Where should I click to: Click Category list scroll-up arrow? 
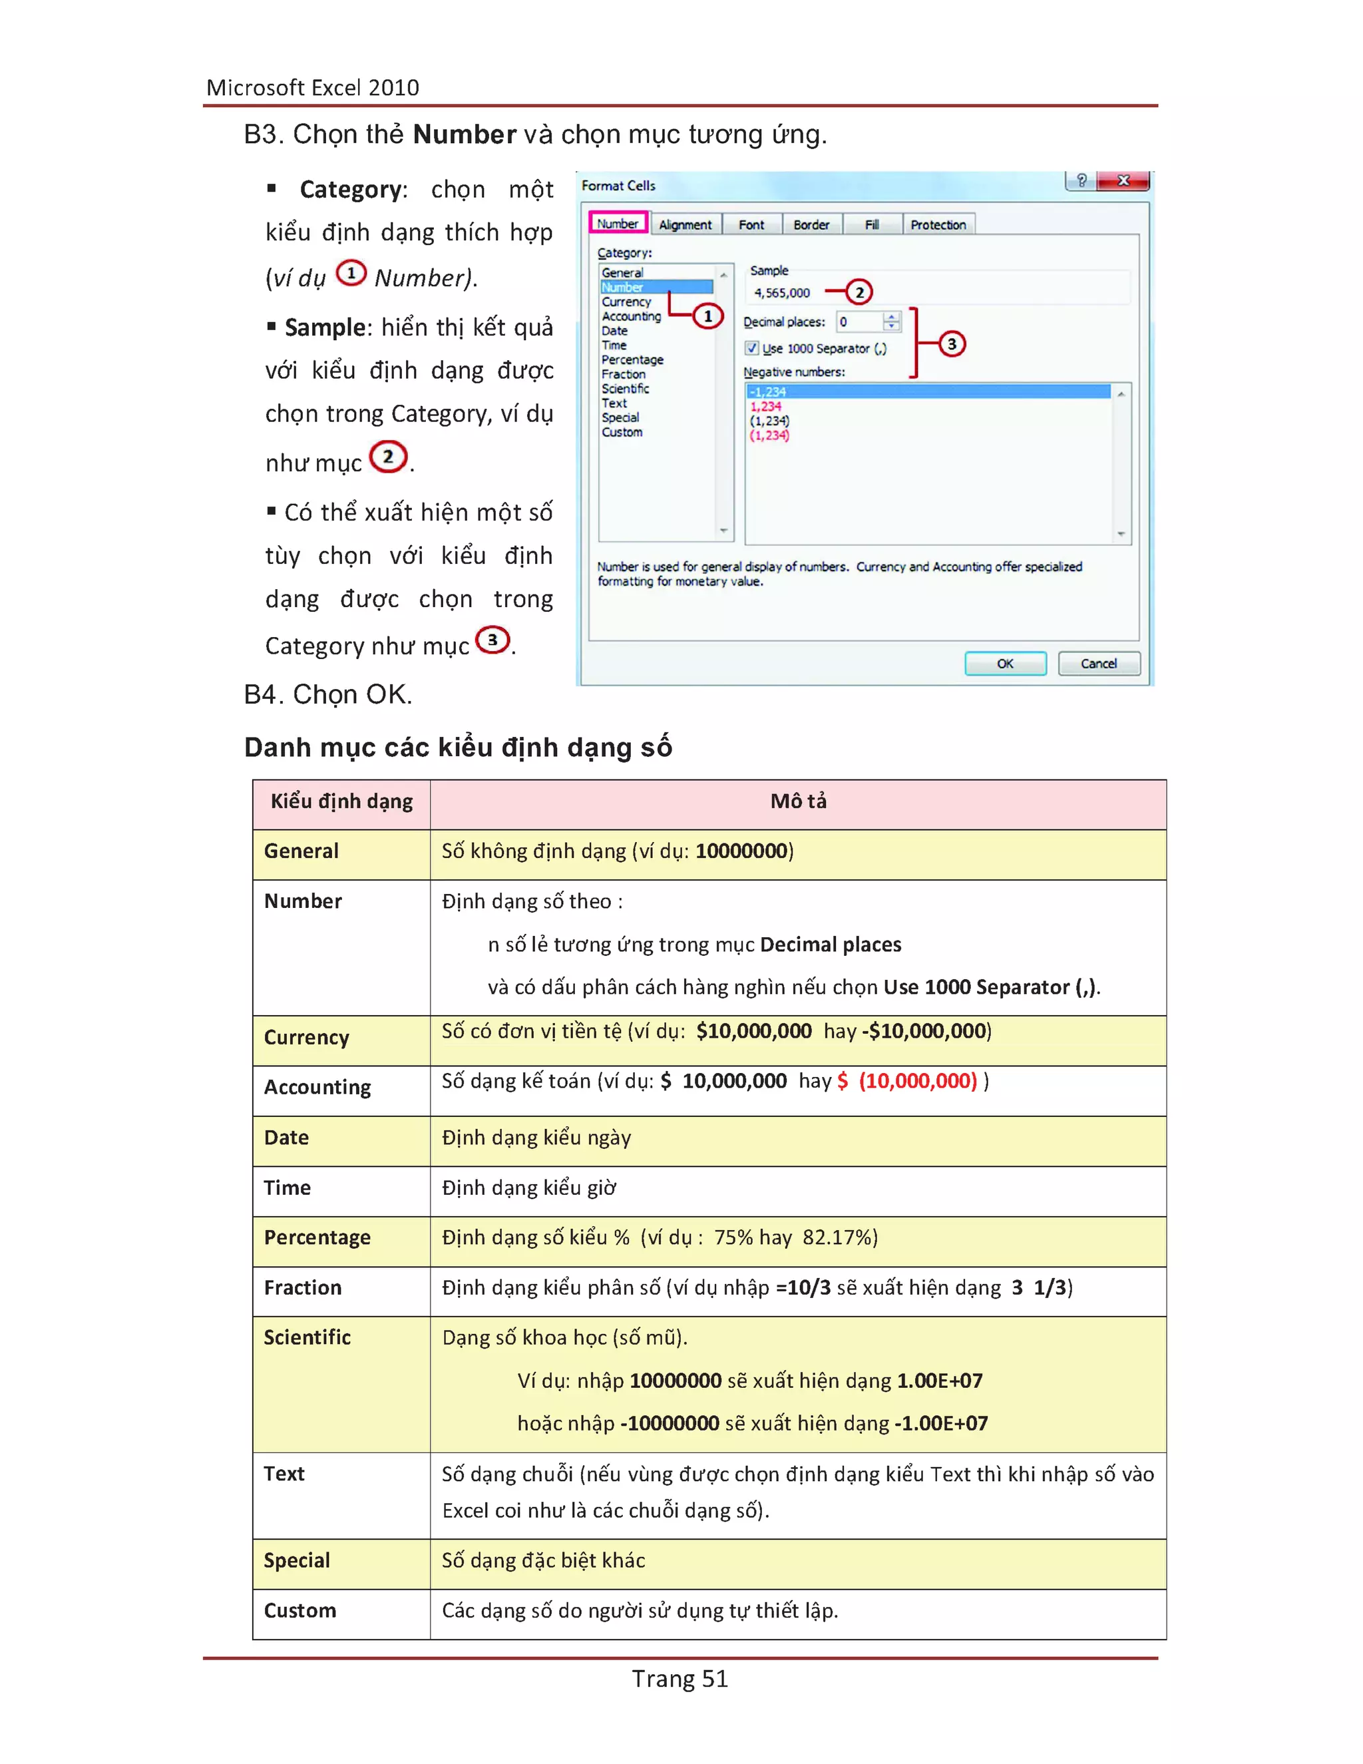723,275
